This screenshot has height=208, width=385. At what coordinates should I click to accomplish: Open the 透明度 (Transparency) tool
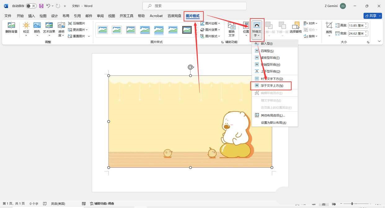pyautogui.click(x=61, y=29)
